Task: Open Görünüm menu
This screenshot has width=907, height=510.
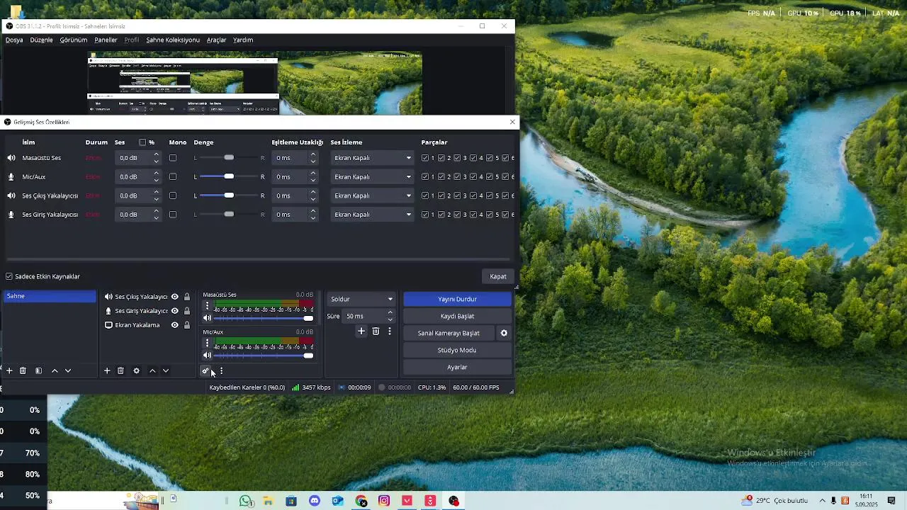Action: click(73, 40)
